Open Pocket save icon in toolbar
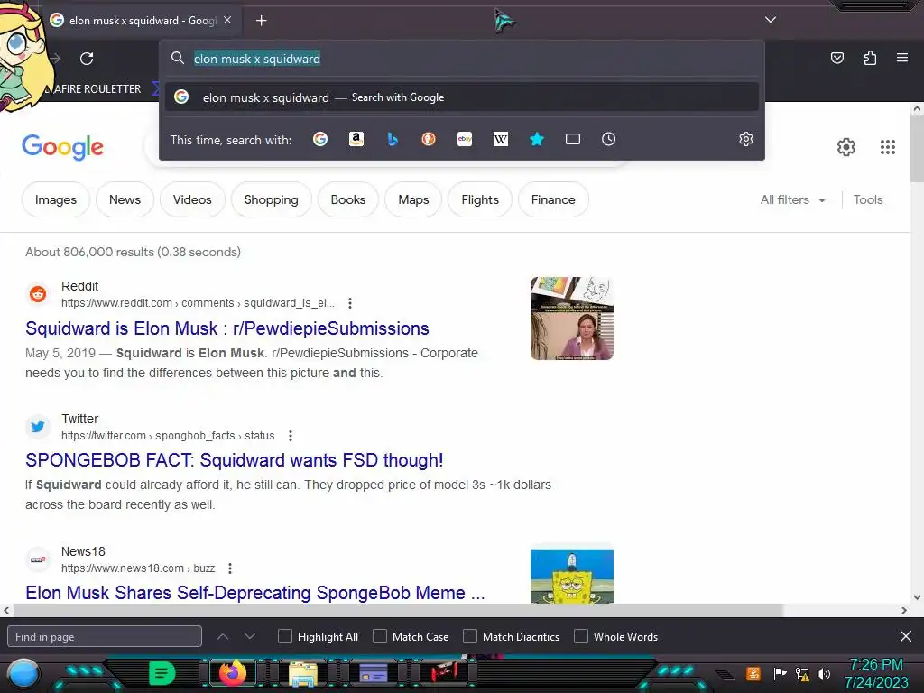This screenshot has width=924, height=693. (x=836, y=58)
